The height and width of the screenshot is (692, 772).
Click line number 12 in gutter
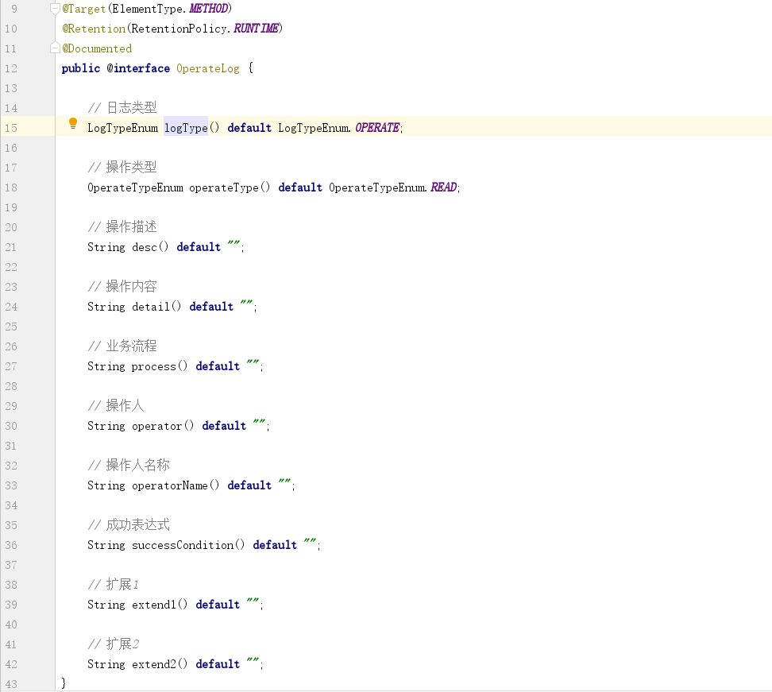(x=11, y=68)
